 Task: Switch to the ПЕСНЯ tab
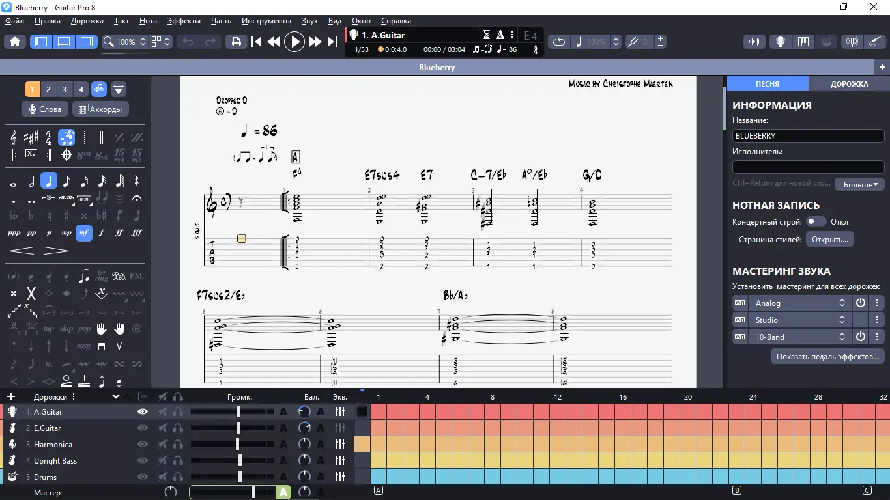(768, 84)
